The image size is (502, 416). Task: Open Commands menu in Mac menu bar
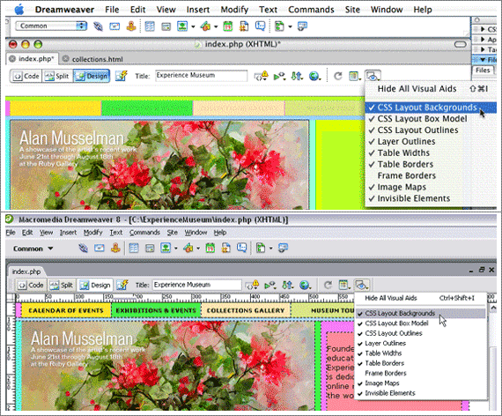click(x=311, y=10)
